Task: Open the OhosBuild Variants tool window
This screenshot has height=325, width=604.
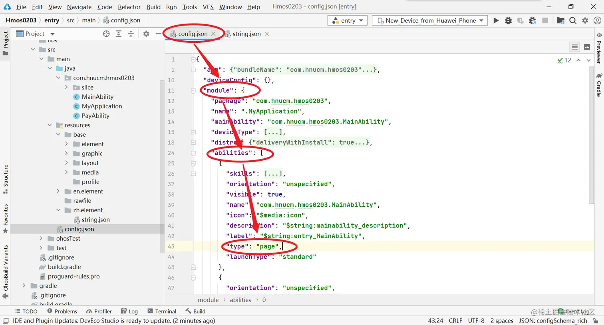Action: tap(6, 271)
